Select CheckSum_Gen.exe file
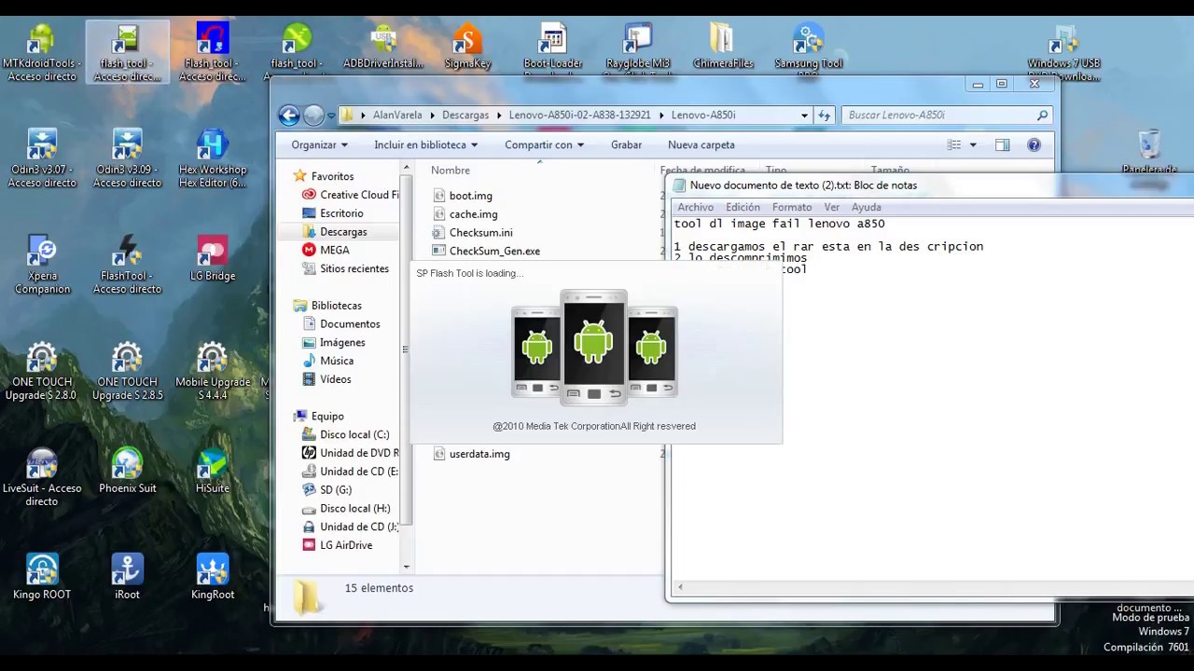1194x671 pixels. click(494, 251)
